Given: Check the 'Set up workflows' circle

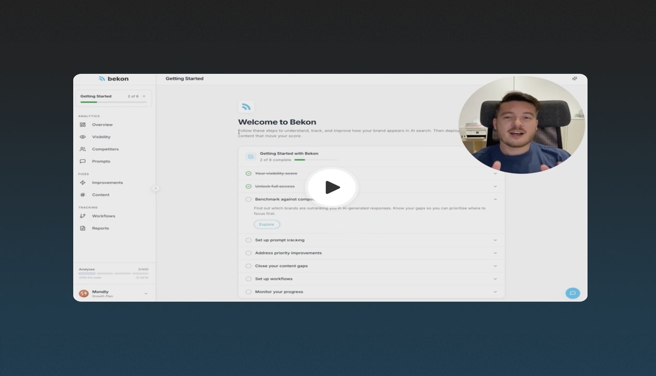Looking at the screenshot, I should click(249, 279).
